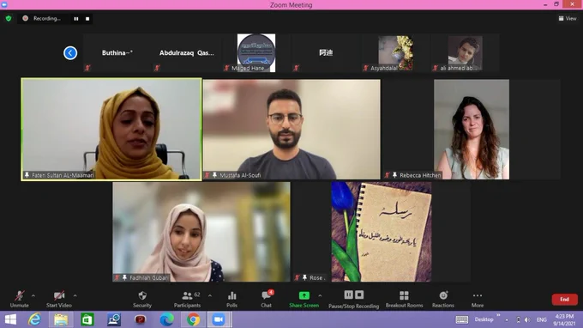Click the pin icon on Rose's label
583x328 pixels.
pos(304,277)
